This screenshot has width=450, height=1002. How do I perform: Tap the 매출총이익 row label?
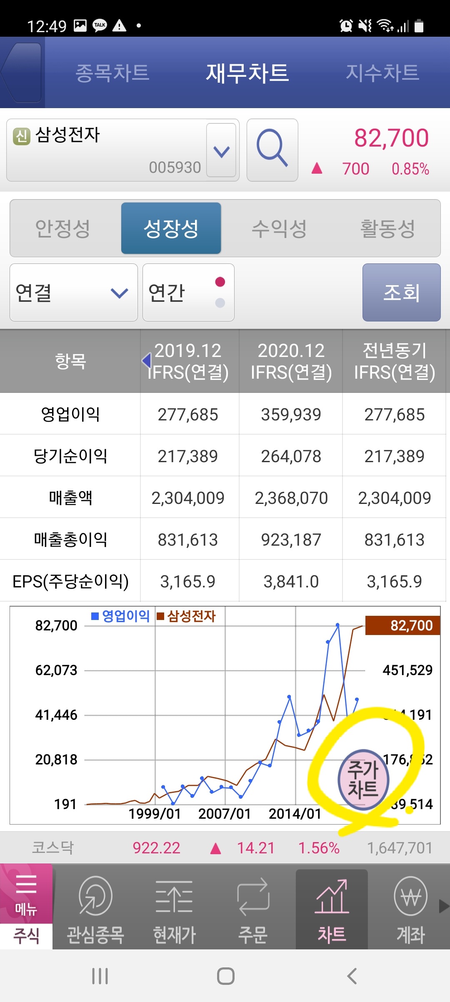tap(70, 539)
